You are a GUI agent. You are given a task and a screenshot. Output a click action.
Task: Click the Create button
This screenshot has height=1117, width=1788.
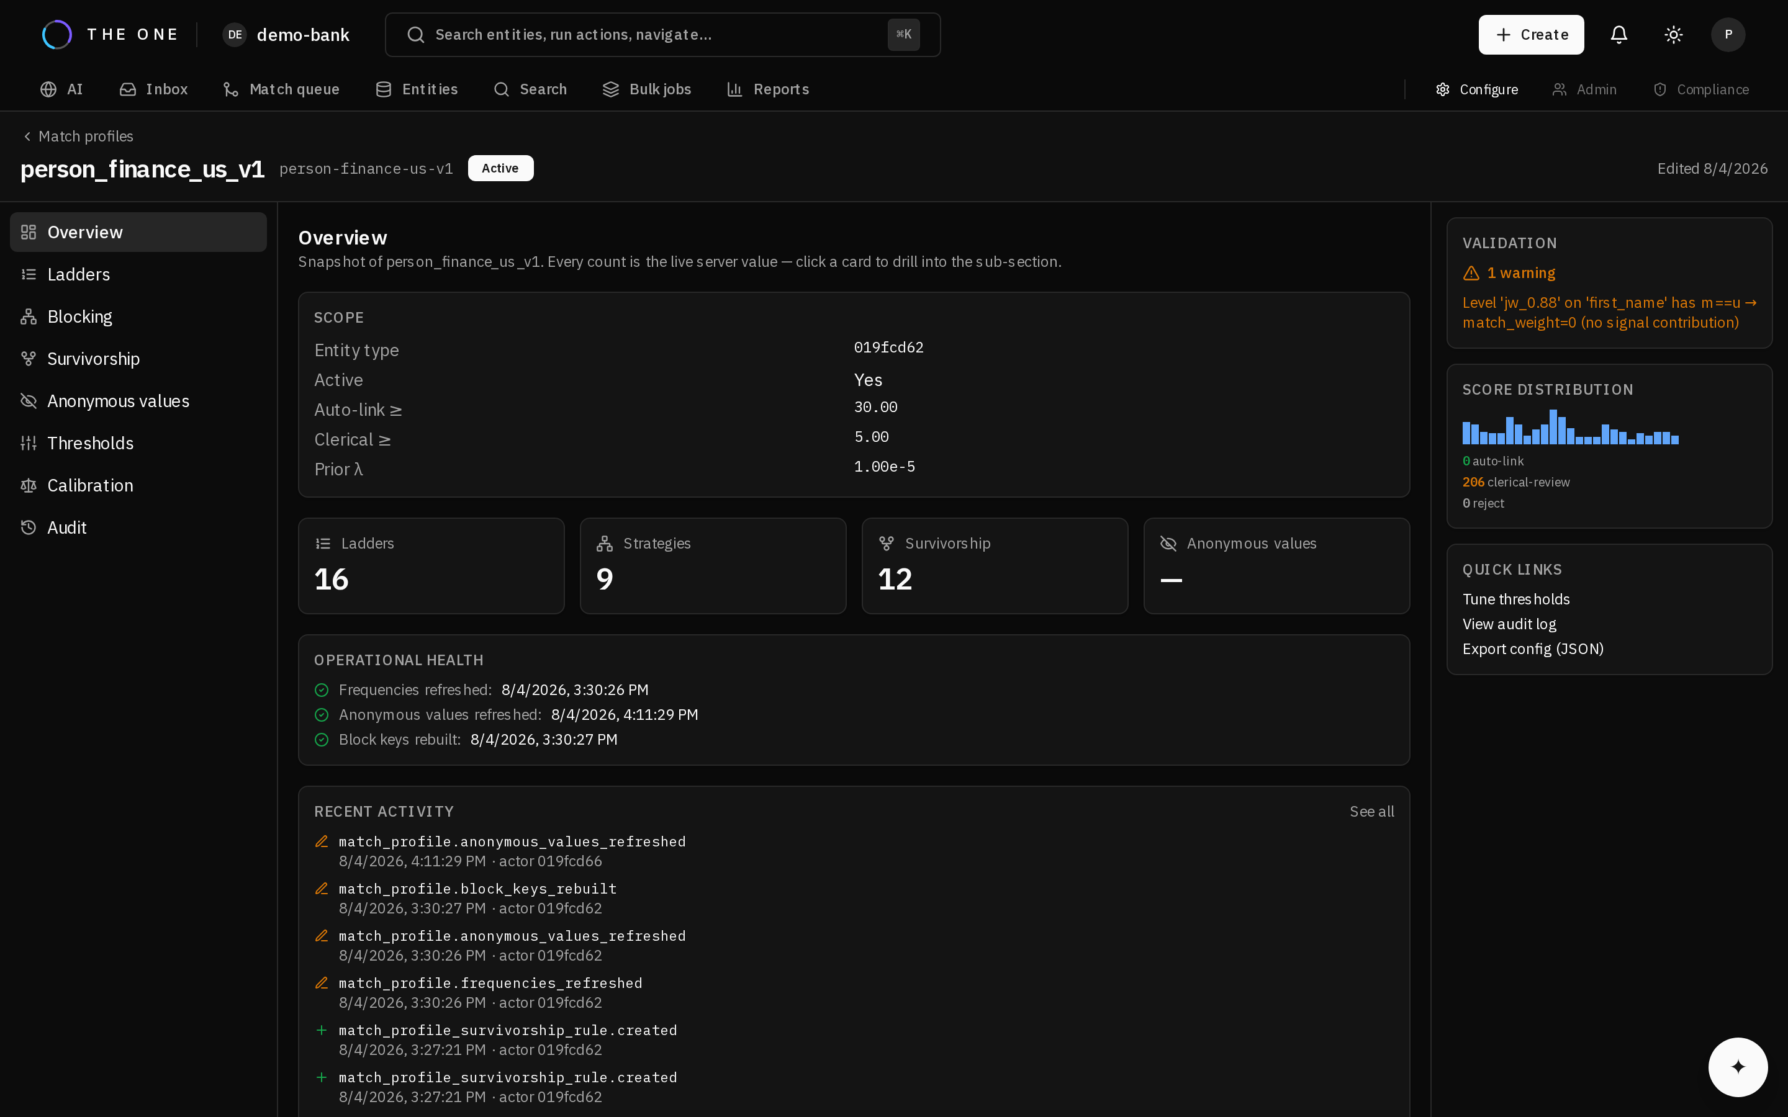point(1531,35)
